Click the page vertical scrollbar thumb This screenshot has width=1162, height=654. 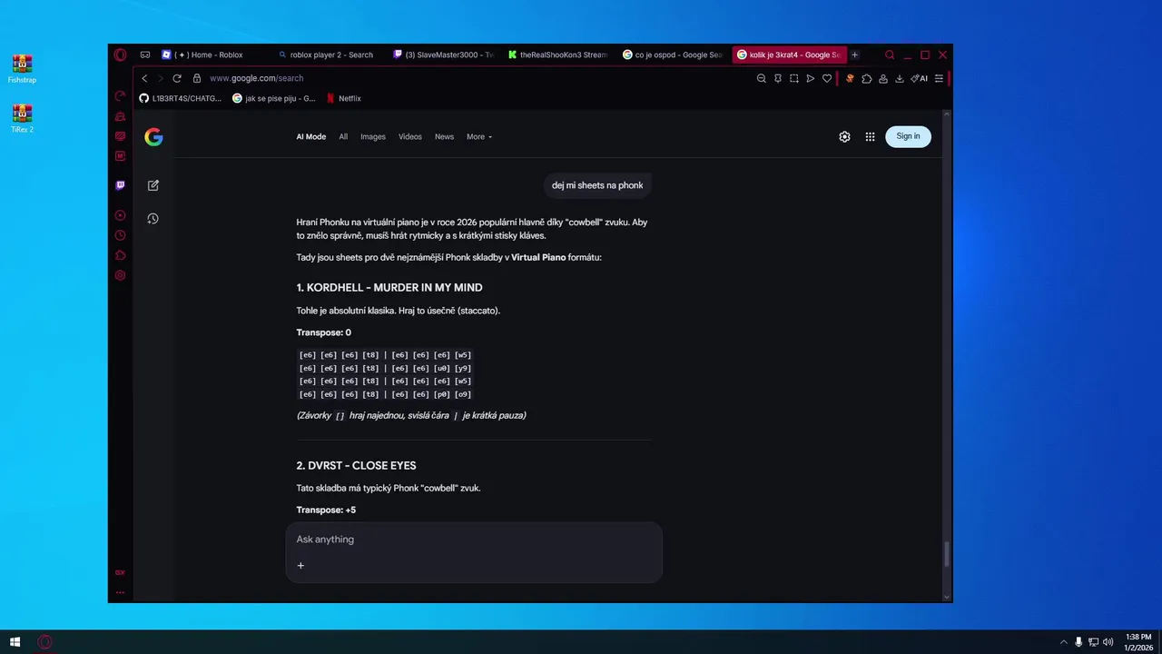click(947, 554)
